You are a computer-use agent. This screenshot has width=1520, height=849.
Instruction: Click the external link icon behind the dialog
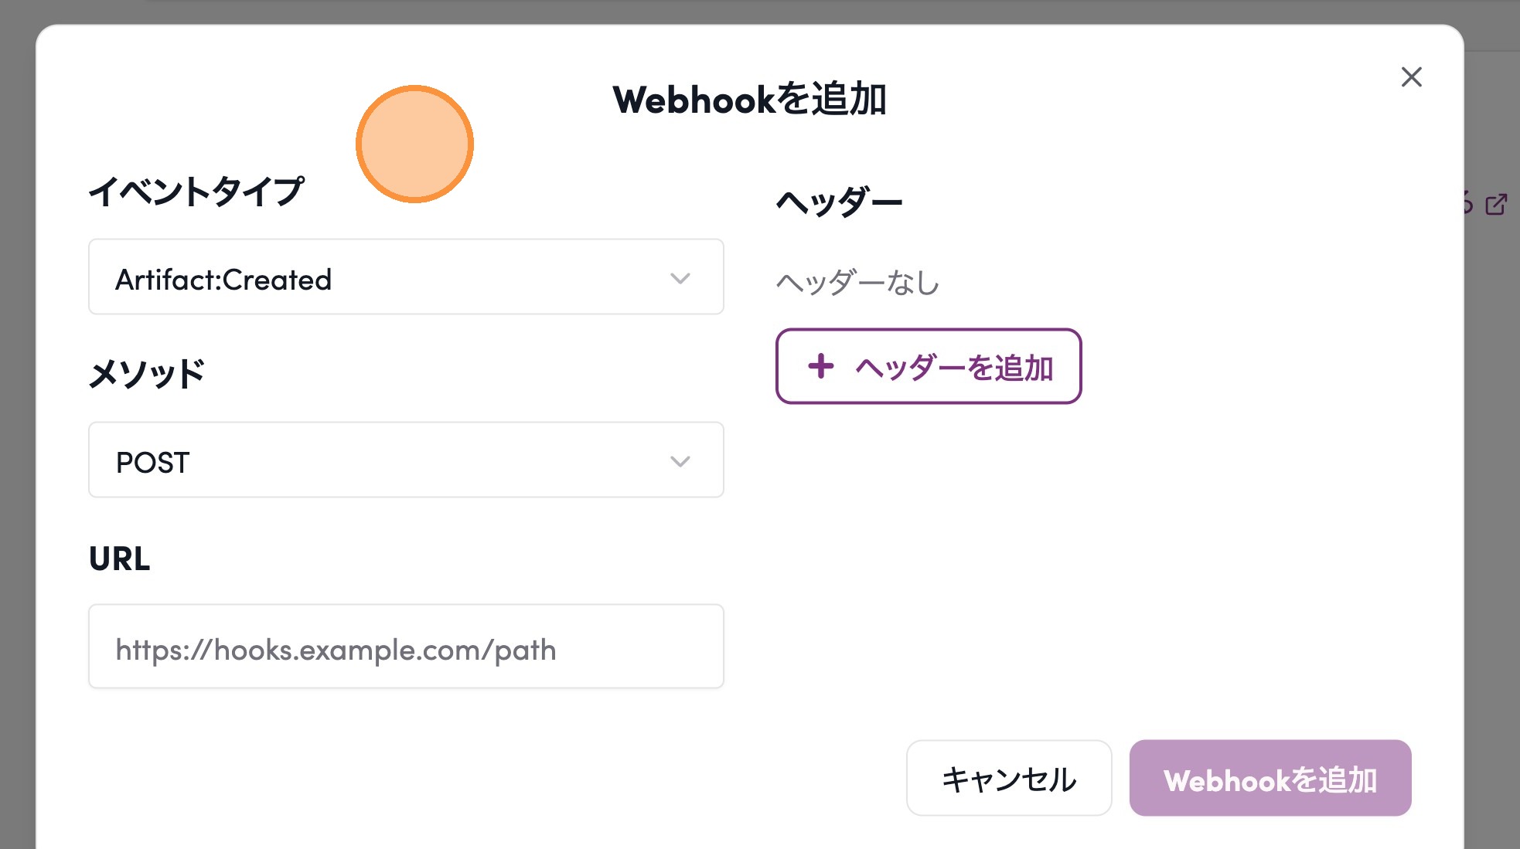[1496, 205]
